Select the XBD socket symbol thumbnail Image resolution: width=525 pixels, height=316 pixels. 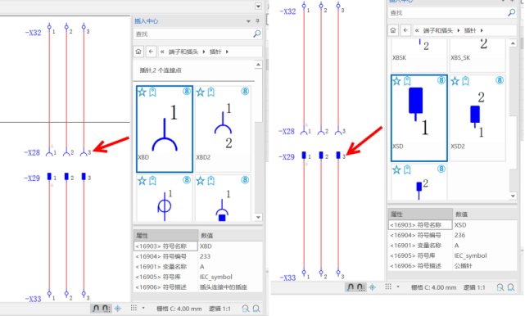165,129
